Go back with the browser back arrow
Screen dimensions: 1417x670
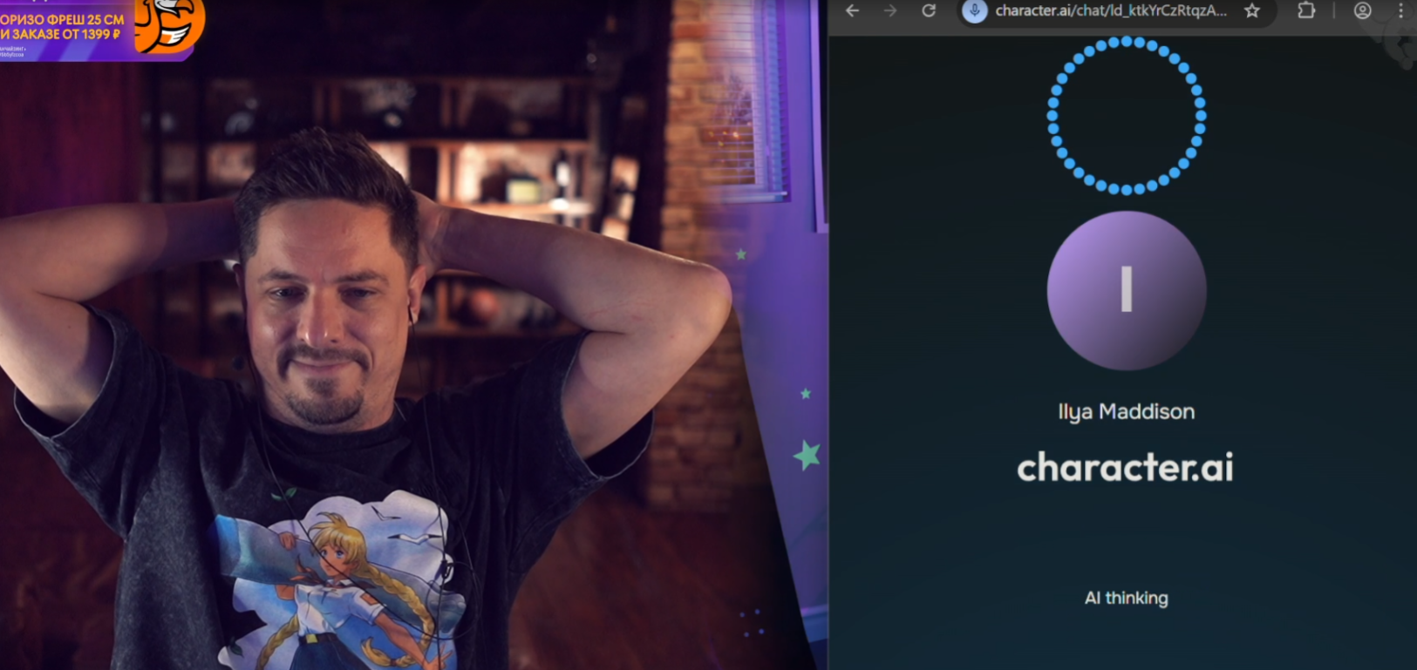pyautogui.click(x=852, y=10)
